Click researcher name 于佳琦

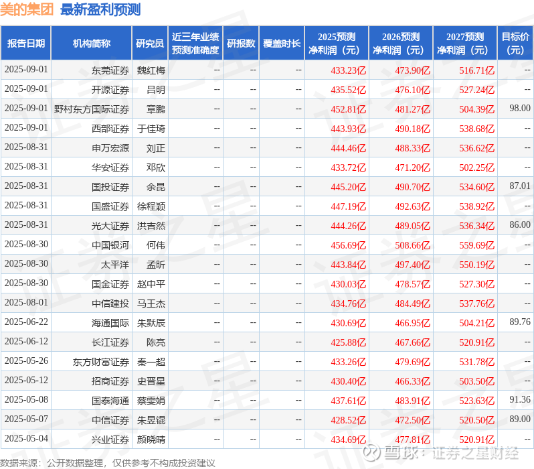pyautogui.click(x=151, y=129)
